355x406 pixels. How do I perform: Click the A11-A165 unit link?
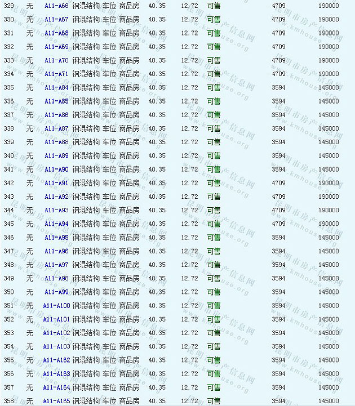point(56,401)
